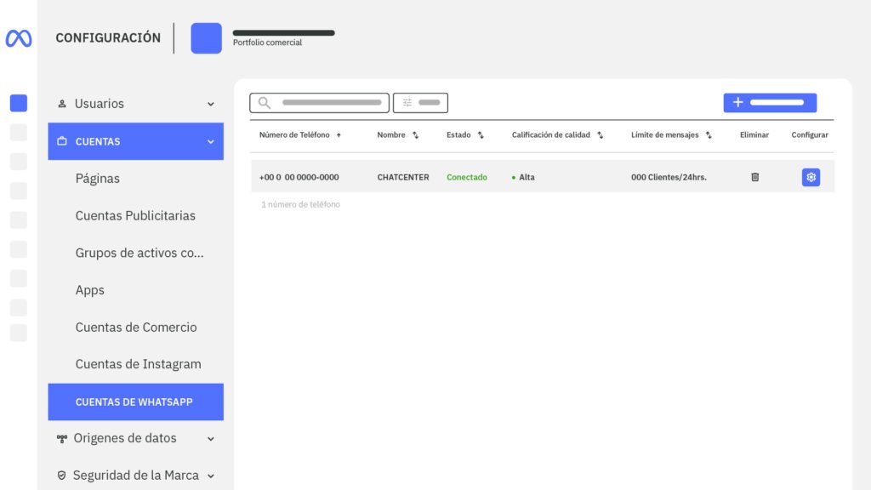The image size is (871, 490).
Task: Expand the Usuarios section chevron
Action: click(x=211, y=104)
